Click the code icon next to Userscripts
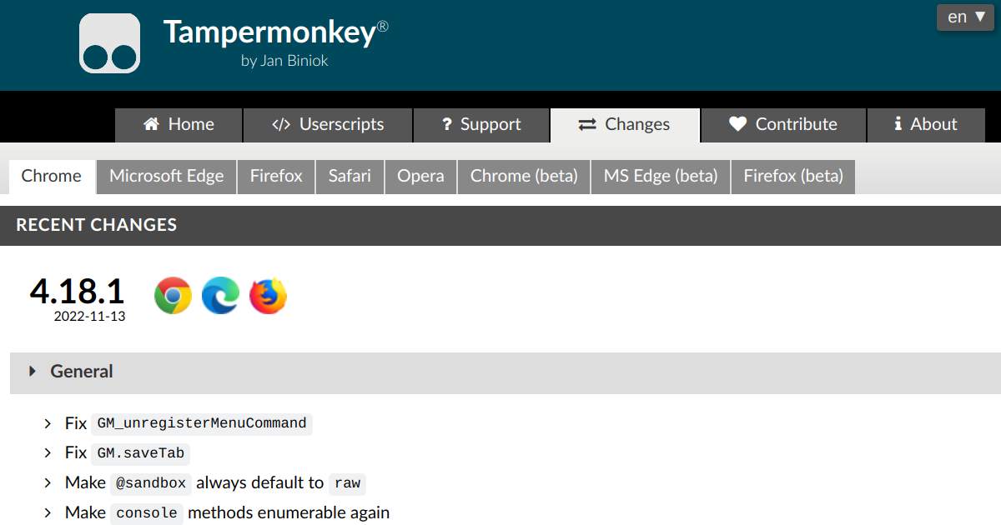Screen dimensions: 1001x525 coord(281,124)
